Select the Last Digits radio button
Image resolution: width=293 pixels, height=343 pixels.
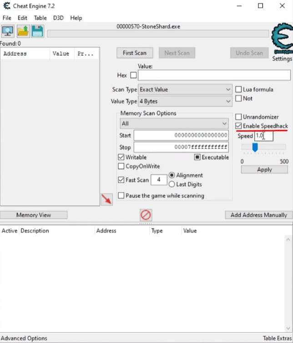pos(172,184)
